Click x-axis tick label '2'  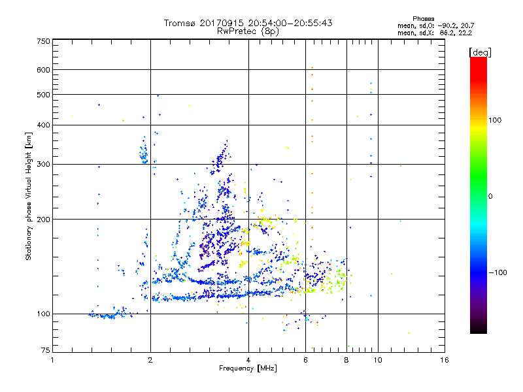[150, 360]
